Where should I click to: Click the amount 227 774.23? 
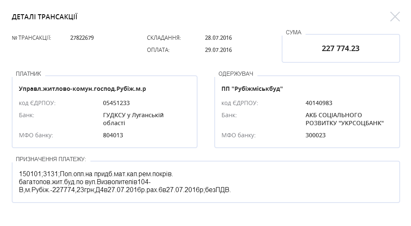pyautogui.click(x=341, y=49)
